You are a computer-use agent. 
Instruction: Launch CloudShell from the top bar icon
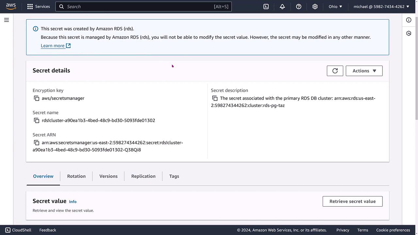[x=266, y=7]
